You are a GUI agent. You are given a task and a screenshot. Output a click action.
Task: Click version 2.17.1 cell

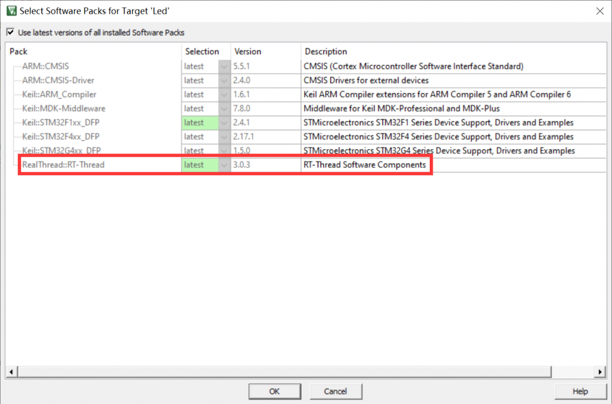coord(266,137)
